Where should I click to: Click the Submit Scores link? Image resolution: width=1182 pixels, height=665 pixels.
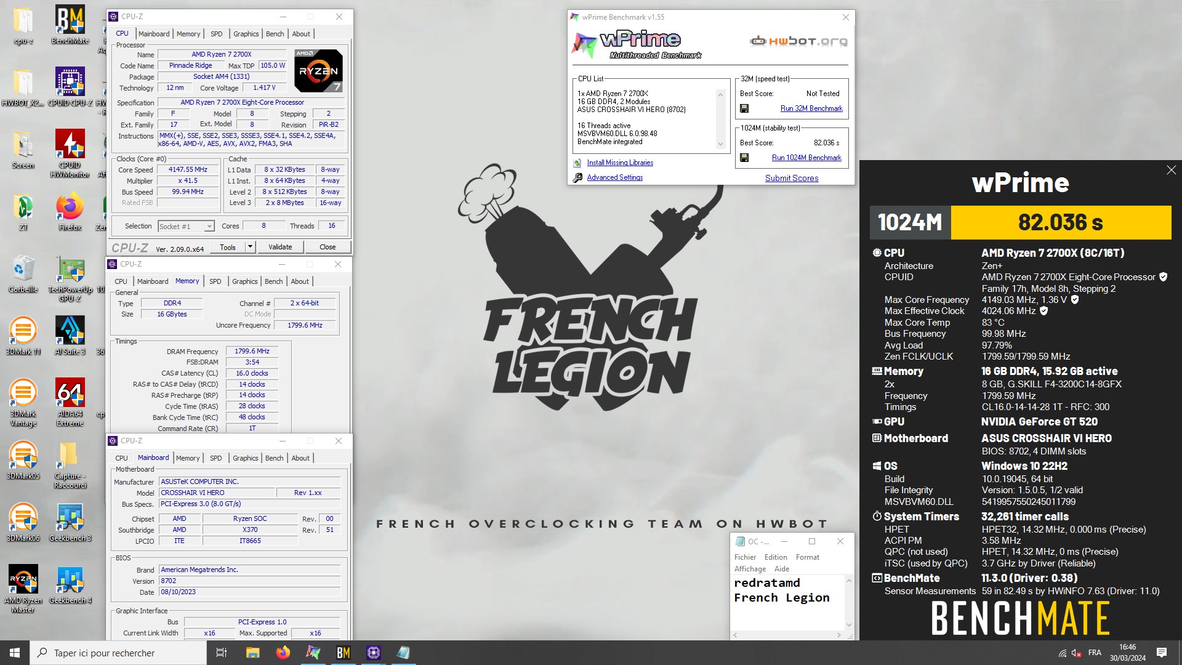click(x=792, y=178)
